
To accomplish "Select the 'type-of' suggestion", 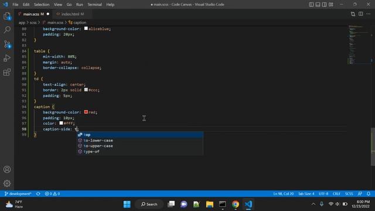I will pos(140,151).
